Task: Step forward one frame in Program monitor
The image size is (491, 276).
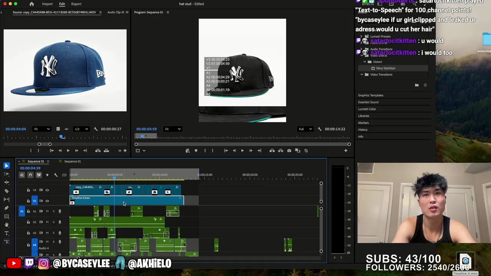Action: [x=251, y=151]
